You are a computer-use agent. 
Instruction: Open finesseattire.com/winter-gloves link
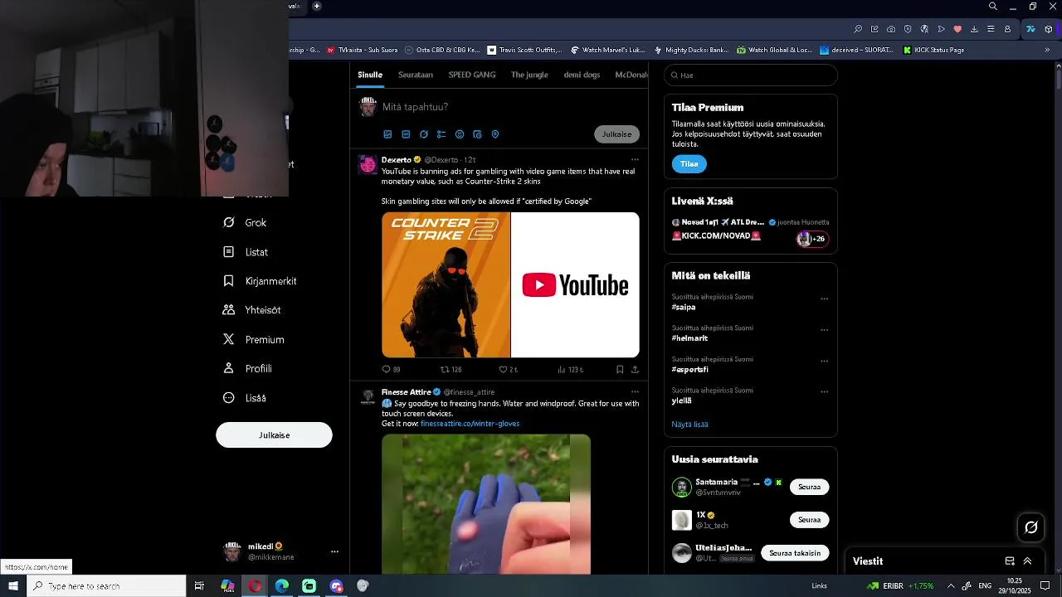pos(470,424)
